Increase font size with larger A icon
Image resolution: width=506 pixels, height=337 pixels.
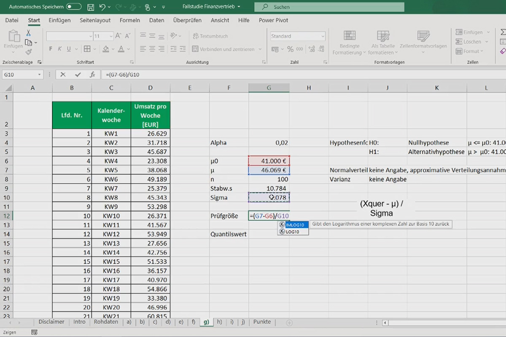pyautogui.click(x=118, y=36)
